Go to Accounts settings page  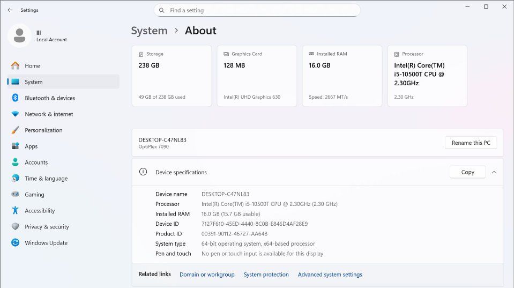pos(36,163)
